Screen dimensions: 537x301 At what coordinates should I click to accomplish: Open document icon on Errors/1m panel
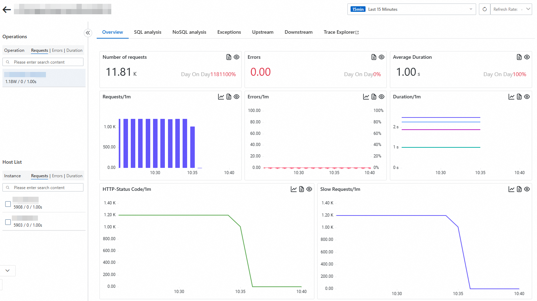pyautogui.click(x=374, y=97)
